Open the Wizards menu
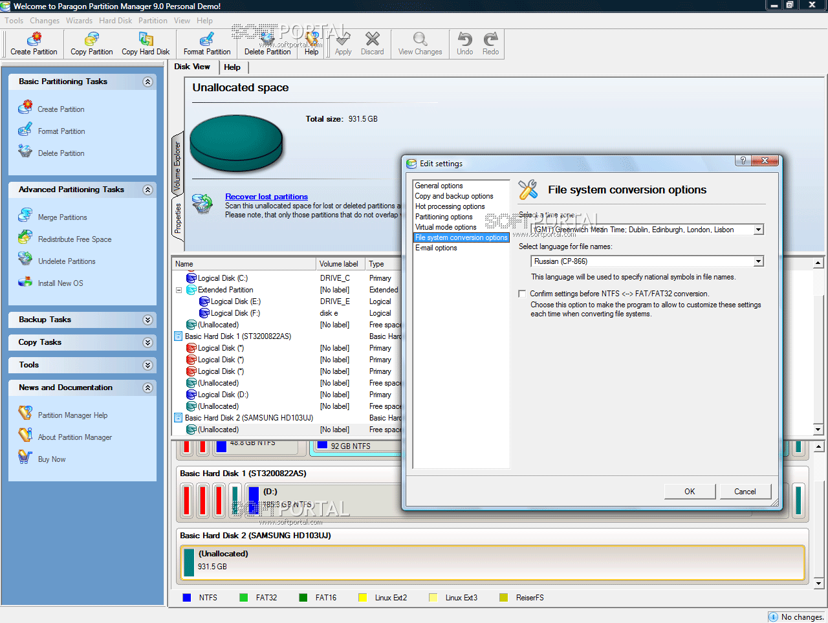The image size is (828, 623). [x=79, y=21]
